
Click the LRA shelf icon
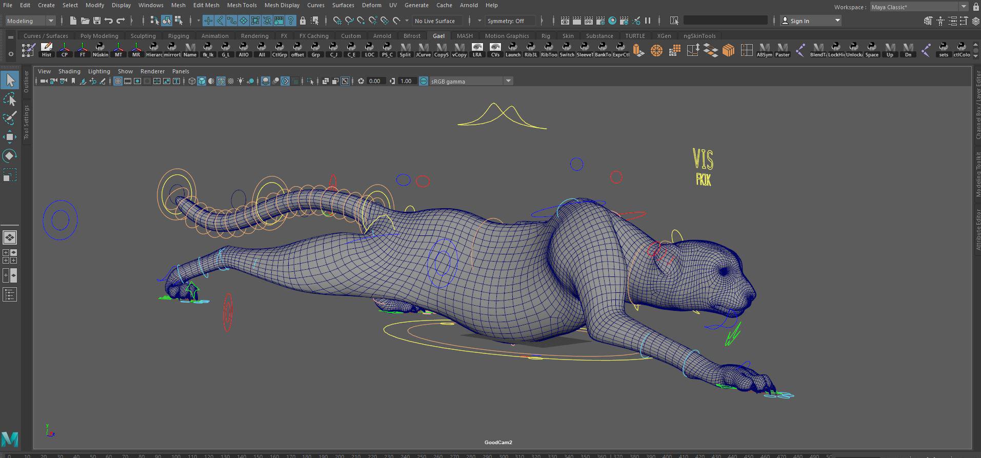click(477, 50)
